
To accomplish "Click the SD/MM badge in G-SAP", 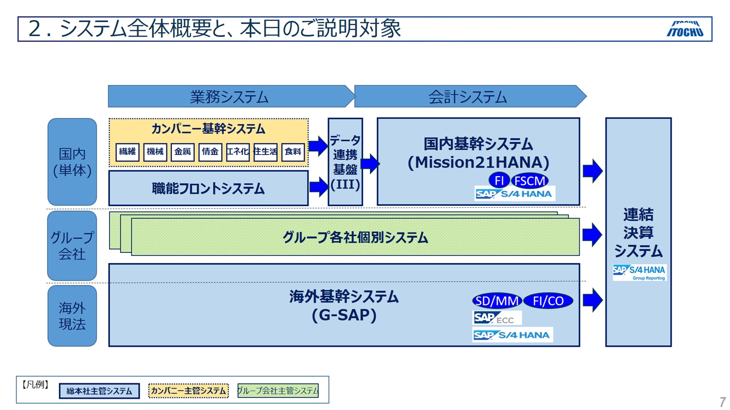I will [x=496, y=301].
